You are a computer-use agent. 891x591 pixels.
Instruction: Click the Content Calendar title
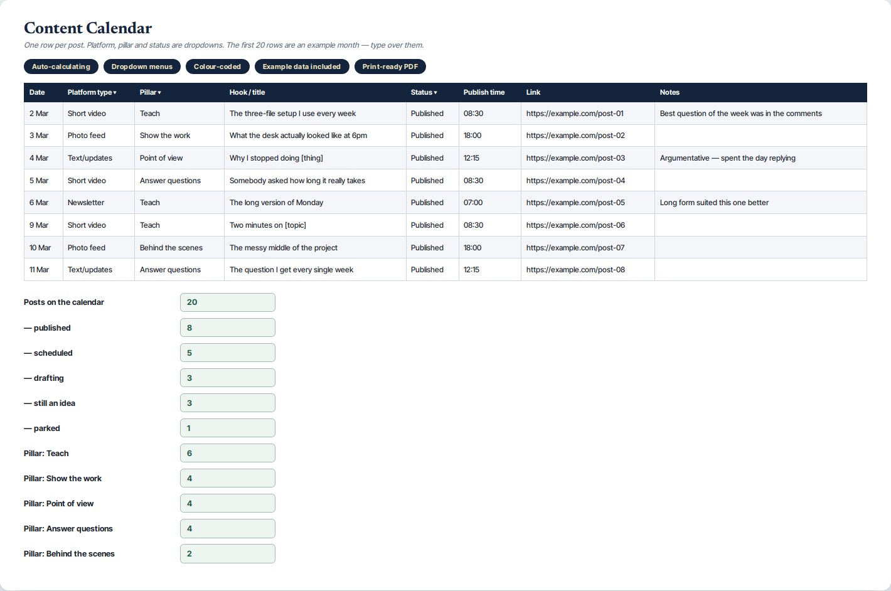tap(88, 28)
